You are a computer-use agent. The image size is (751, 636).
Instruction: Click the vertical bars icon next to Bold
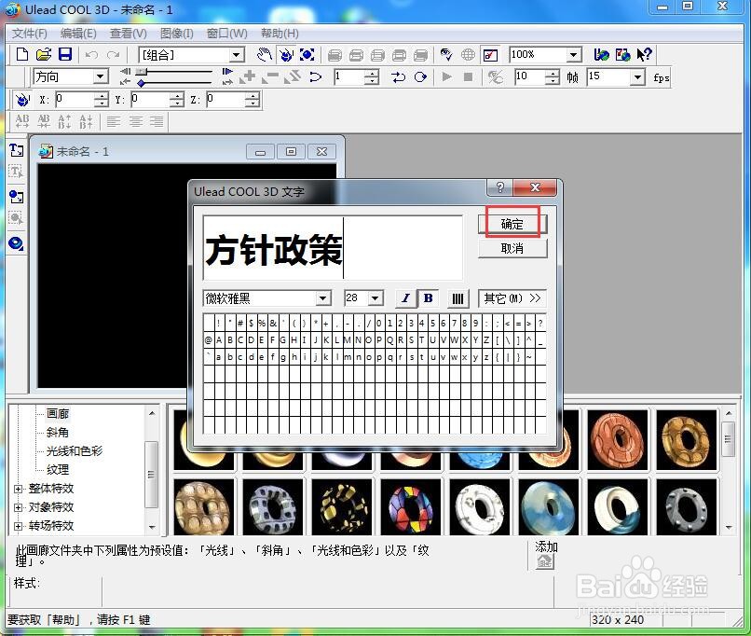pyautogui.click(x=457, y=298)
